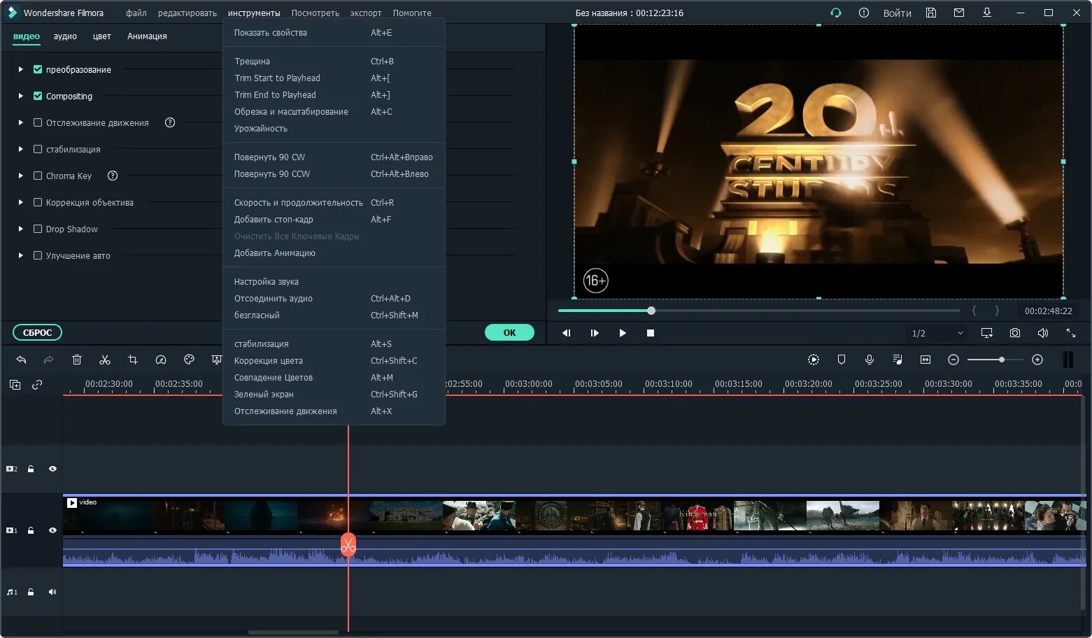Enable Коррекция объектива checkbox
This screenshot has height=638, width=1092.
click(x=38, y=202)
